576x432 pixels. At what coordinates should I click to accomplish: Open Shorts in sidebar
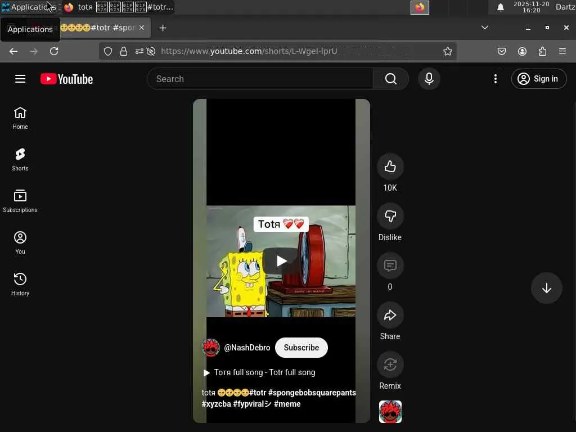point(20,160)
